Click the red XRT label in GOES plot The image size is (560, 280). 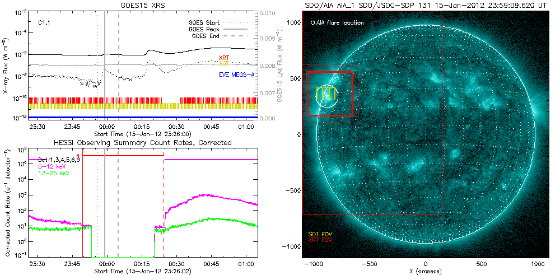tap(223, 58)
